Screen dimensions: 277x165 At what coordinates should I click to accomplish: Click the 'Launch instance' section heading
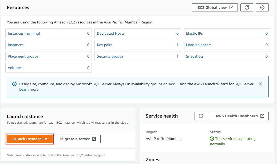pos(25,116)
